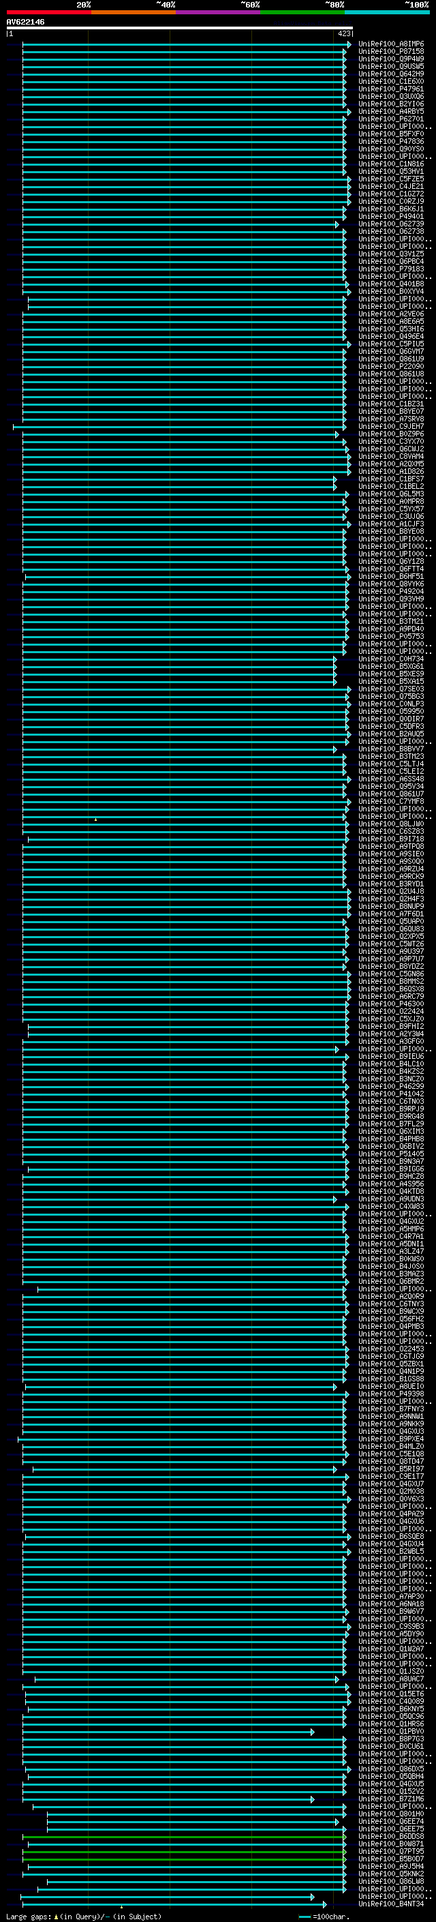This screenshot has height=1922, width=436.
Task: Select hit label UniRef100_O62739
Action: pyautogui.click(x=391, y=224)
